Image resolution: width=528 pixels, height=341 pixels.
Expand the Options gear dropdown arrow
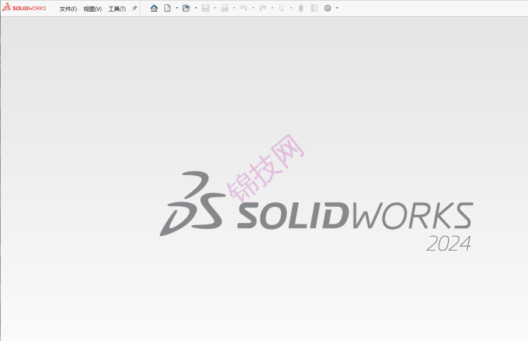tap(337, 8)
